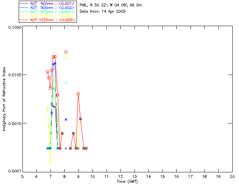
Task: Click the 0.0100 y-axis tick label
Action: (x=15, y=75)
